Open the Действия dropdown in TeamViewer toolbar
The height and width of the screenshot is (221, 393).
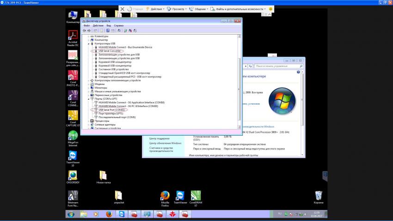(x=156, y=9)
